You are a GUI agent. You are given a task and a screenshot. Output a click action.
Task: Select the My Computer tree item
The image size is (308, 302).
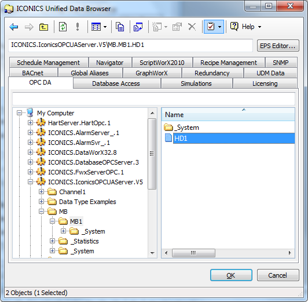pyautogui.click(x=56, y=113)
